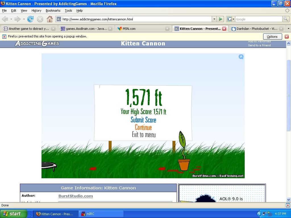Viewport: 291px width, 218px height.
Task: Click the Firefox icon in the title bar
Action: coord(3,3)
